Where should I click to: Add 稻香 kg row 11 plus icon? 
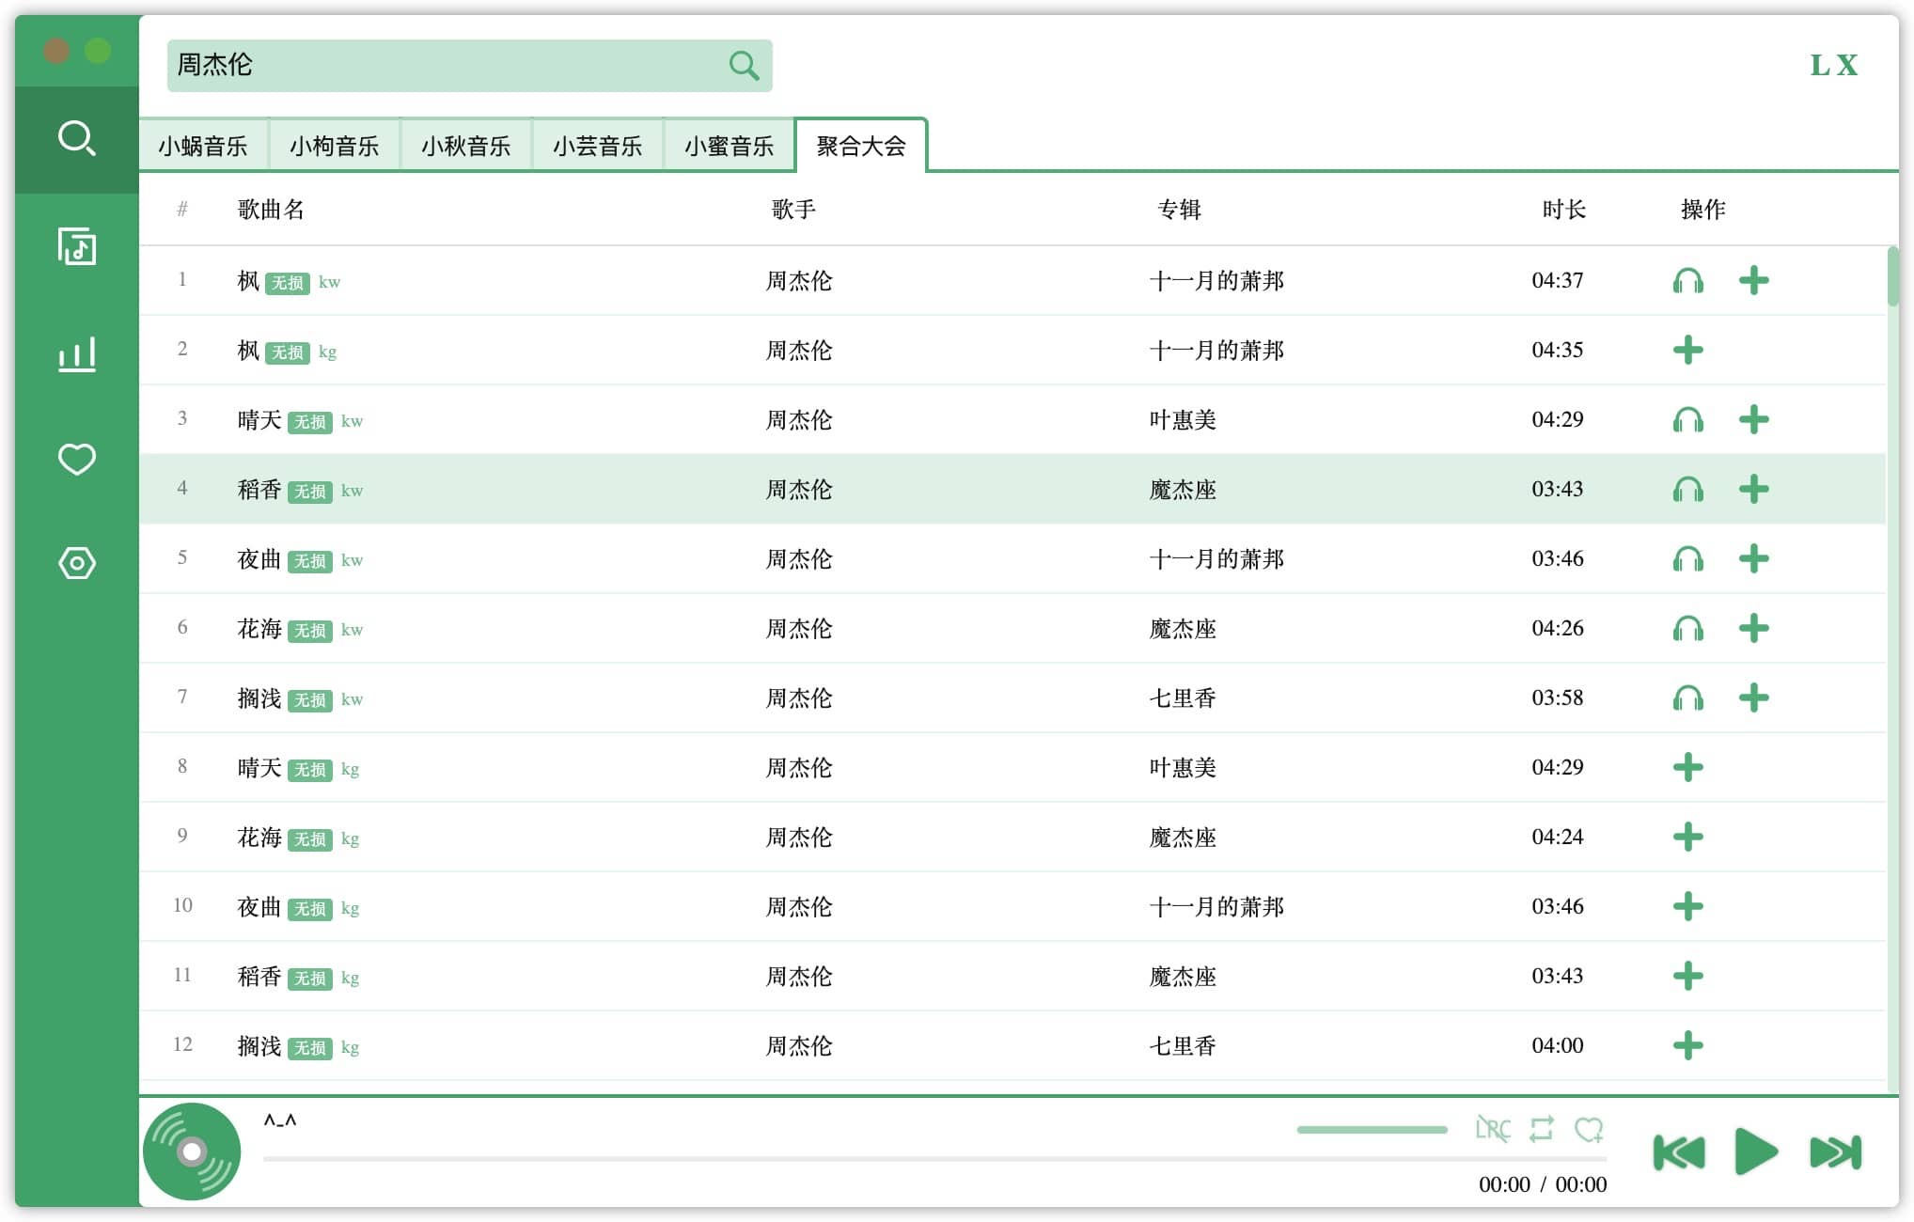(x=1687, y=976)
